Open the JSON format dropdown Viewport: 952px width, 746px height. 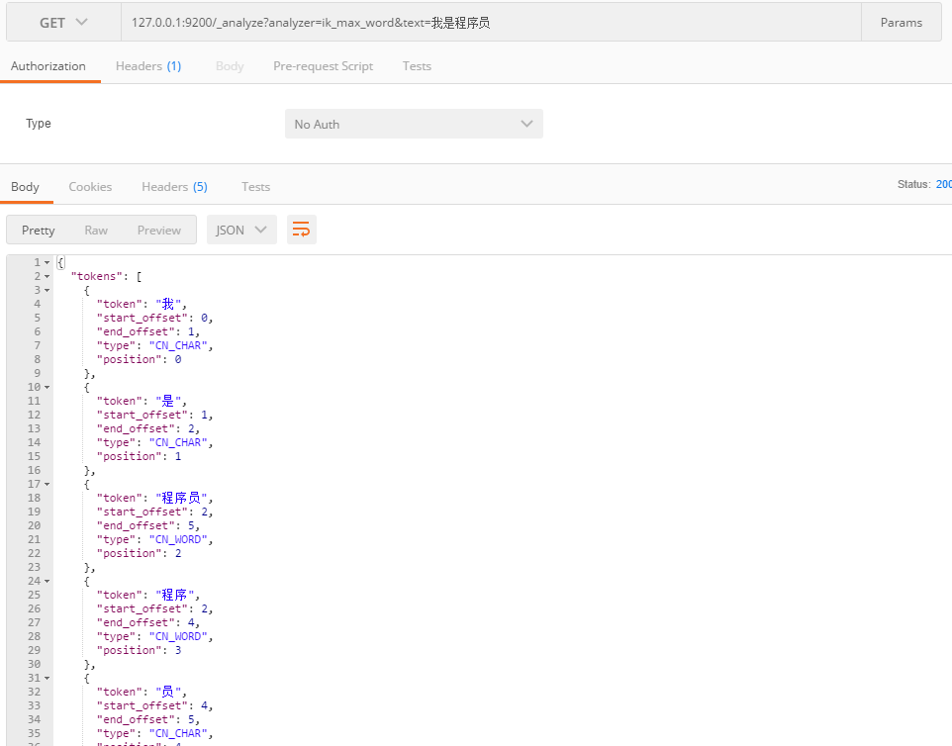(x=241, y=231)
